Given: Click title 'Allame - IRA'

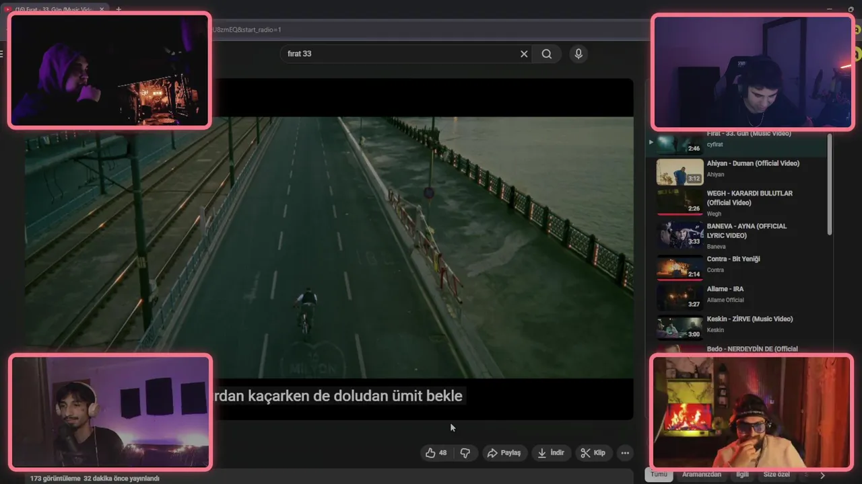Looking at the screenshot, I should (x=725, y=289).
